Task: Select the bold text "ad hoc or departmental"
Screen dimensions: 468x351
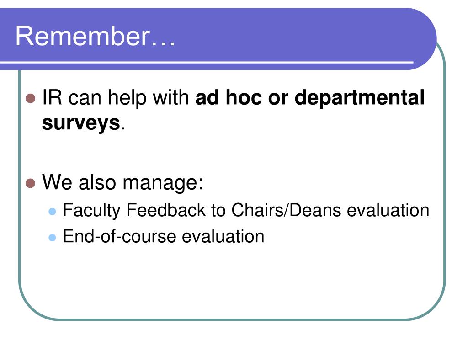Action: click(310, 97)
